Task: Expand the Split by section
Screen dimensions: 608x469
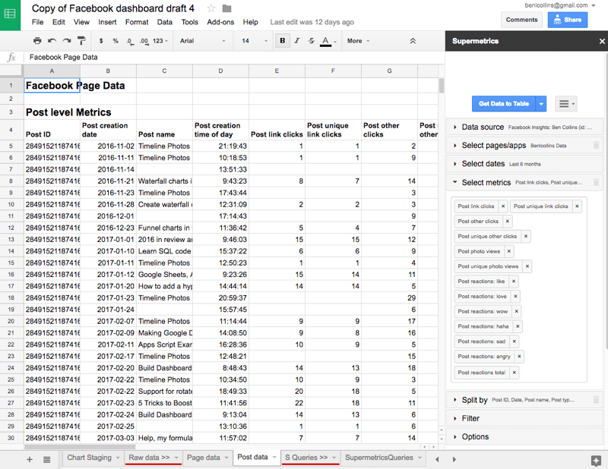Action: (x=524, y=400)
